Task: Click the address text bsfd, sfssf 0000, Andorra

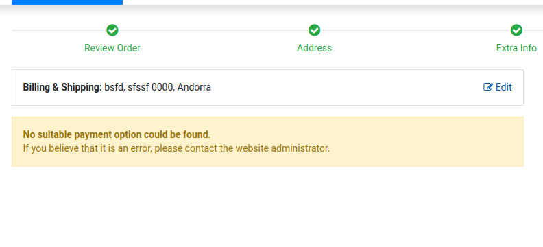Action: 158,87
